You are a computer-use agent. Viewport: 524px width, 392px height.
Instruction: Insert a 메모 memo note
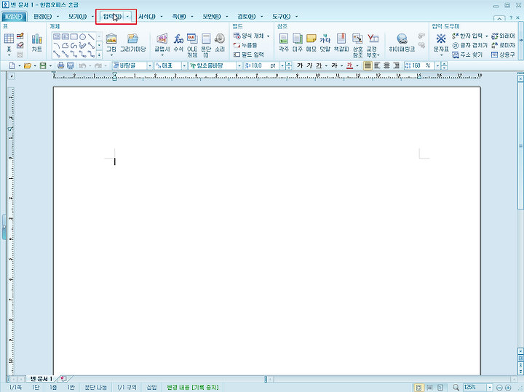tap(311, 42)
